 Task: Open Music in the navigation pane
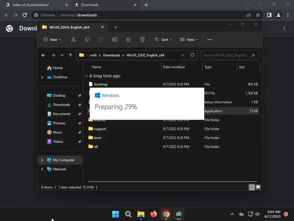[x=57, y=132]
